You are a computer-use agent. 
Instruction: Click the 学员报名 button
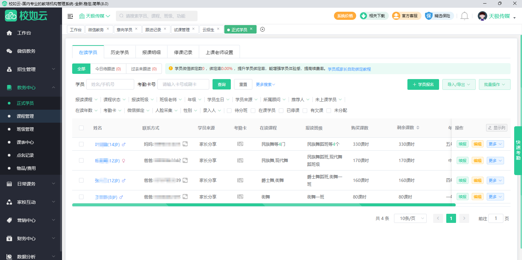click(423, 85)
